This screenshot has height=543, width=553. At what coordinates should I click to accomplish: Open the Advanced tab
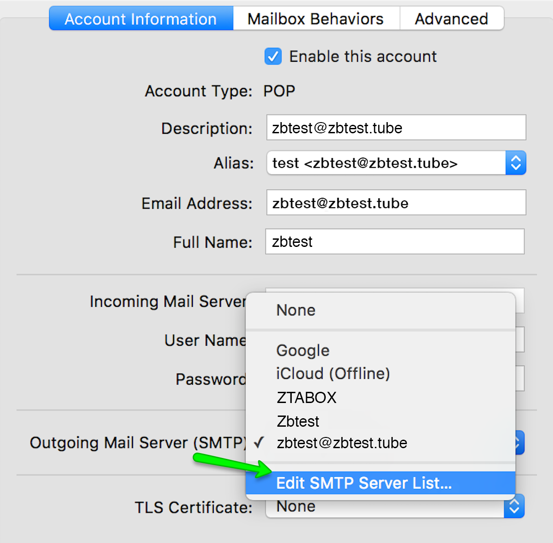(x=451, y=19)
